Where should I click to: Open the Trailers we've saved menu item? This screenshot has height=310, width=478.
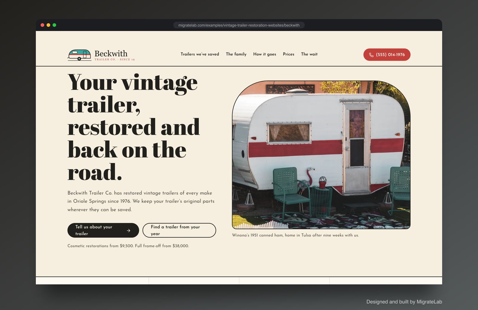pos(200,54)
